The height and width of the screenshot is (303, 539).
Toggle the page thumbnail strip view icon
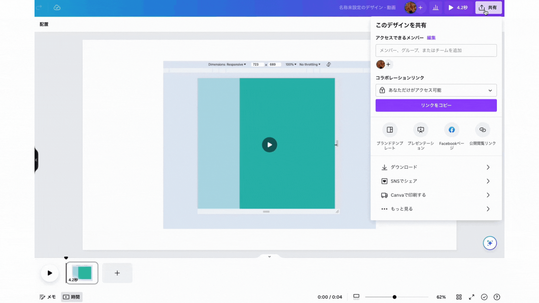[356, 297]
